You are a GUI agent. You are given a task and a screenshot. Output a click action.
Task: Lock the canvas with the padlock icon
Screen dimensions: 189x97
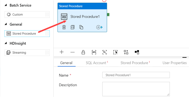coord(83,52)
